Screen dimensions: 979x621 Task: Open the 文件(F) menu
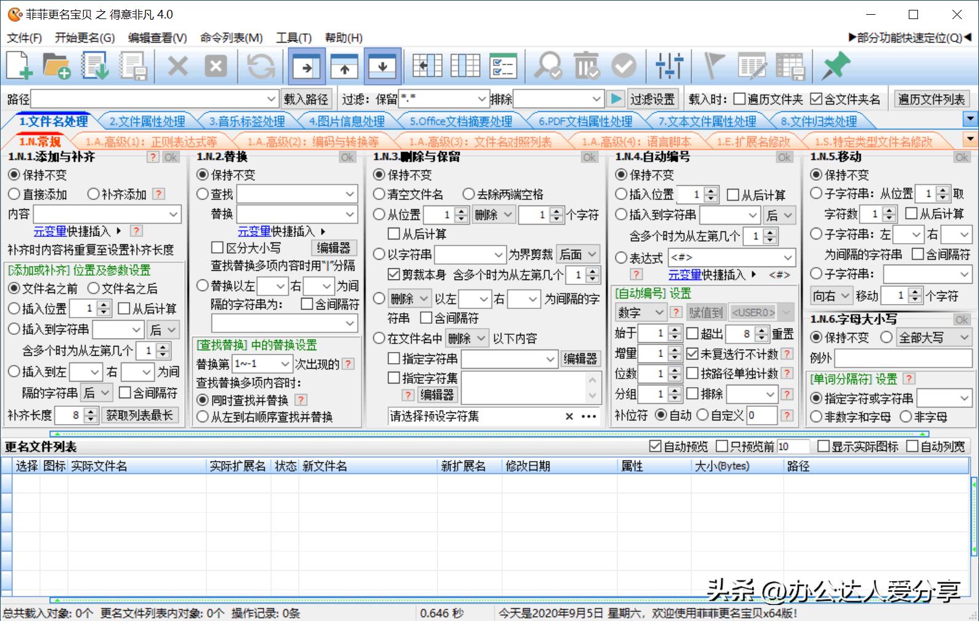[25, 38]
